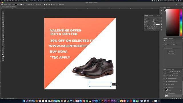Apply Underline in Character panel
This screenshot has width=183, height=103.
156,26
